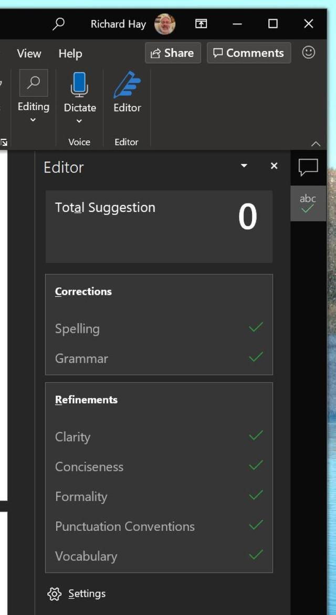Click the smiley feedback icon
This screenshot has height=615, width=336.
pyautogui.click(x=309, y=53)
